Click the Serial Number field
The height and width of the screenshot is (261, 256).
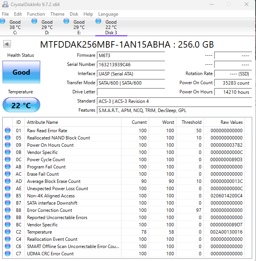pos(131,65)
